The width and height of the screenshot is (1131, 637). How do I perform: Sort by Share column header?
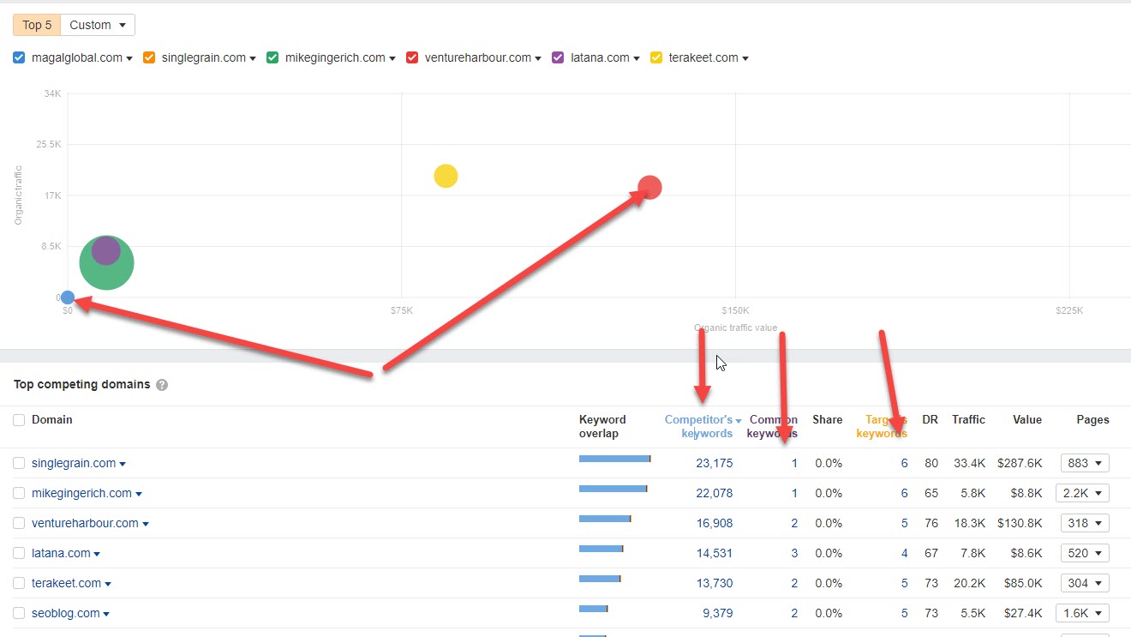[x=828, y=420]
